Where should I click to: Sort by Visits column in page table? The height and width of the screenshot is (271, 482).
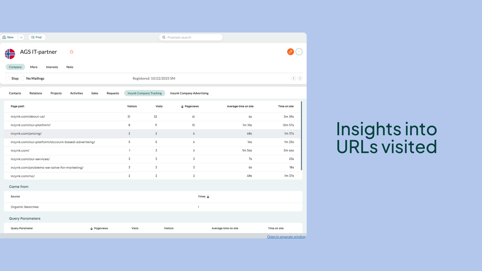click(159, 106)
